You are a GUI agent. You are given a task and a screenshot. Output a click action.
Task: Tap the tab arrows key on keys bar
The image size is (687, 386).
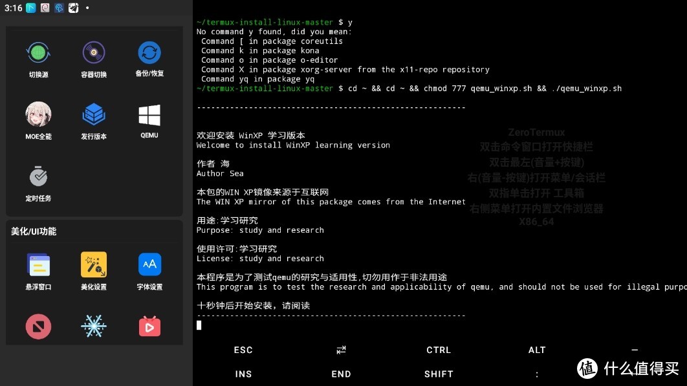tap(341, 350)
